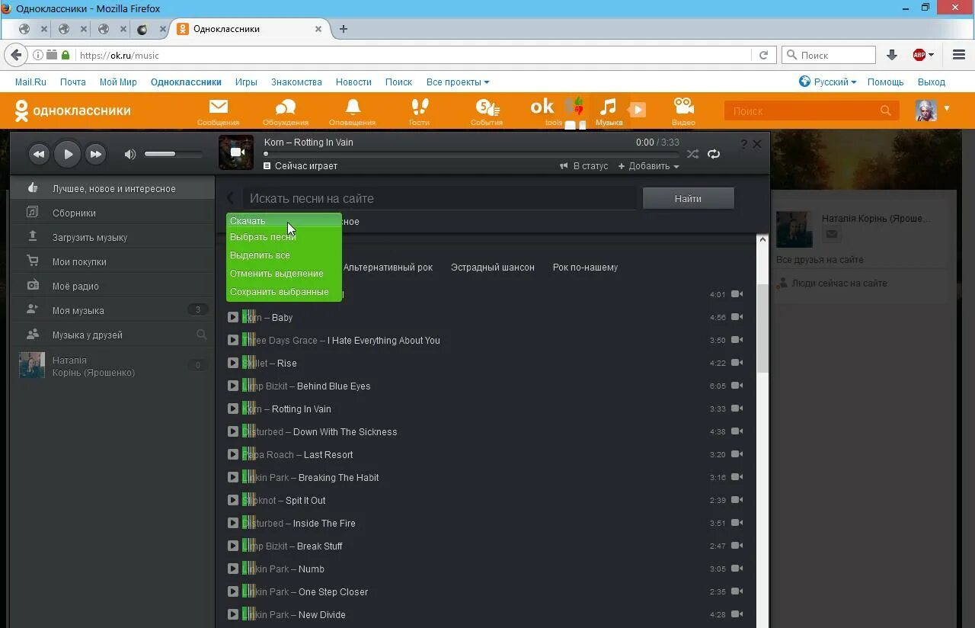This screenshot has height=628, width=975.
Task: Choose Отменить выделение menu entry
Action: click(283, 274)
